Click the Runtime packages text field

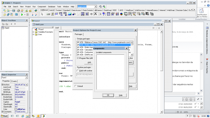click(85, 74)
